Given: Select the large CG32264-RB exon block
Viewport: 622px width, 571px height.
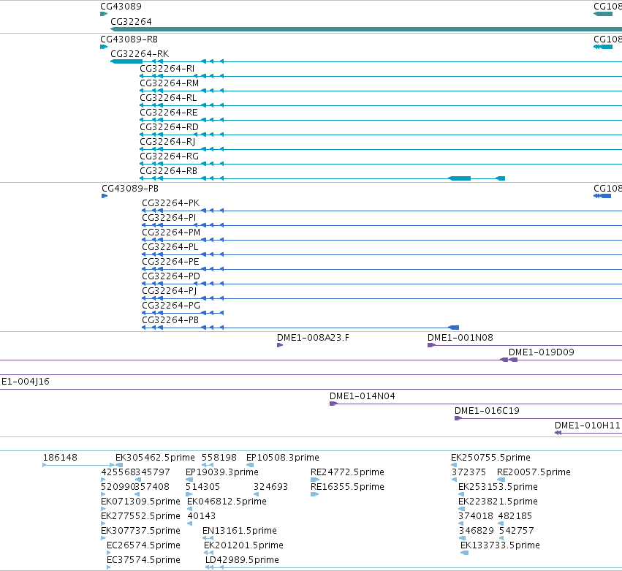Looking at the screenshot, I should pyautogui.click(x=460, y=178).
